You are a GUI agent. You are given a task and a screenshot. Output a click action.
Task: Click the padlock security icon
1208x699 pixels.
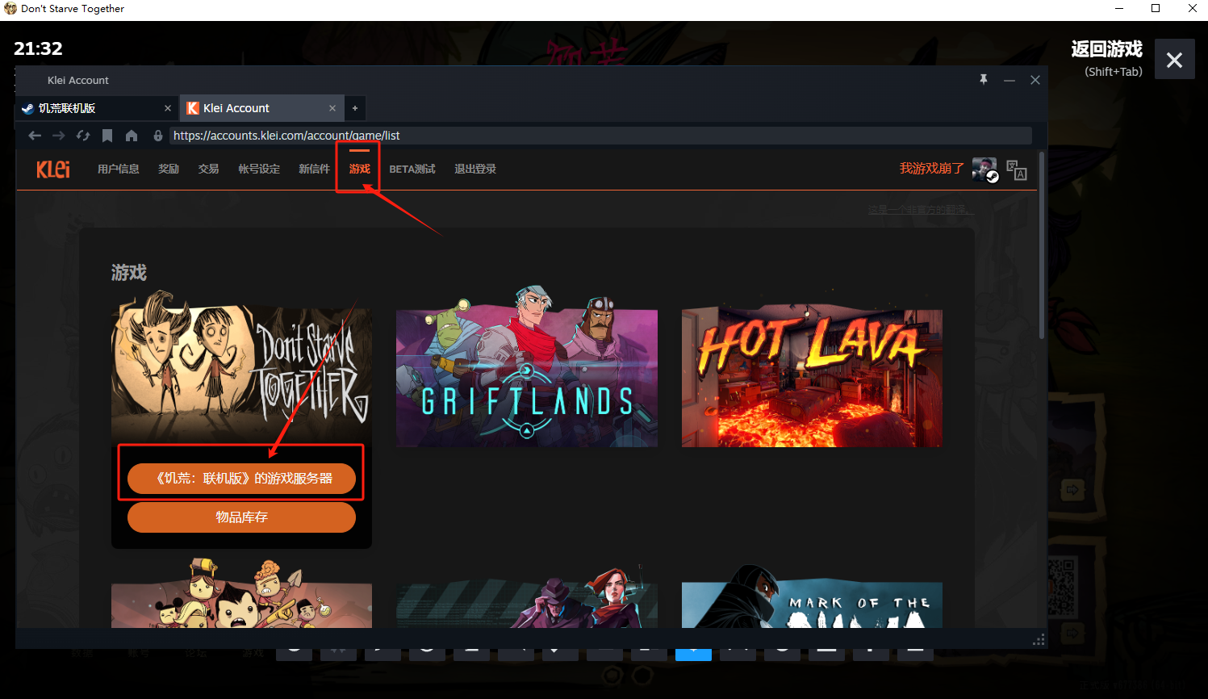click(x=158, y=136)
